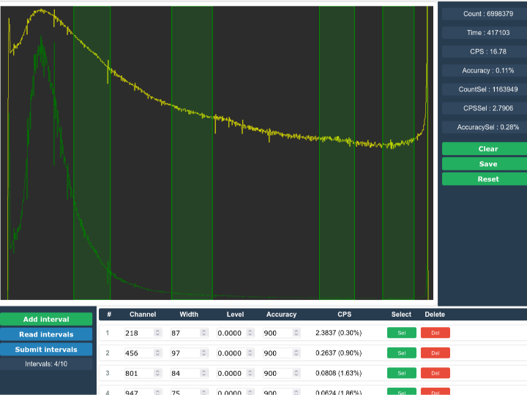This screenshot has height=395, width=527.
Task: Select interval 1 with Sel button
Action: (x=401, y=333)
